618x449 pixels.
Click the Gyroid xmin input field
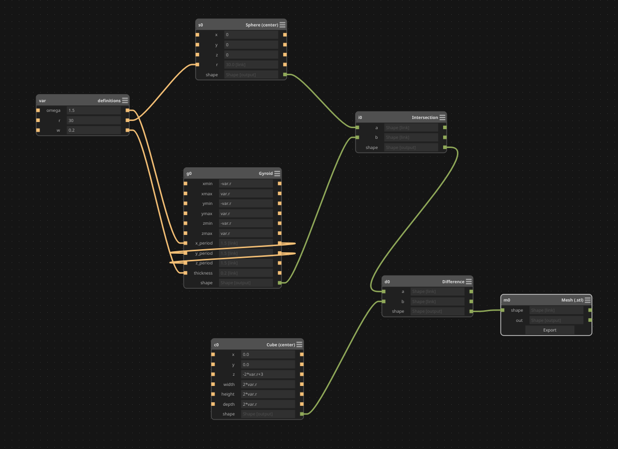coord(245,184)
